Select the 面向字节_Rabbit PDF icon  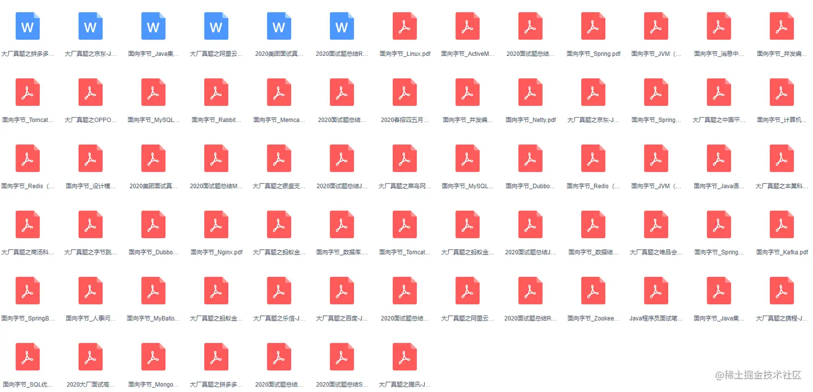216,92
